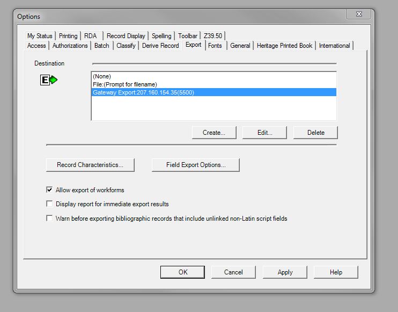Viewport: 398px width, 312px height.
Task: Enable Display report for immediate export results
Action: [x=50, y=204]
